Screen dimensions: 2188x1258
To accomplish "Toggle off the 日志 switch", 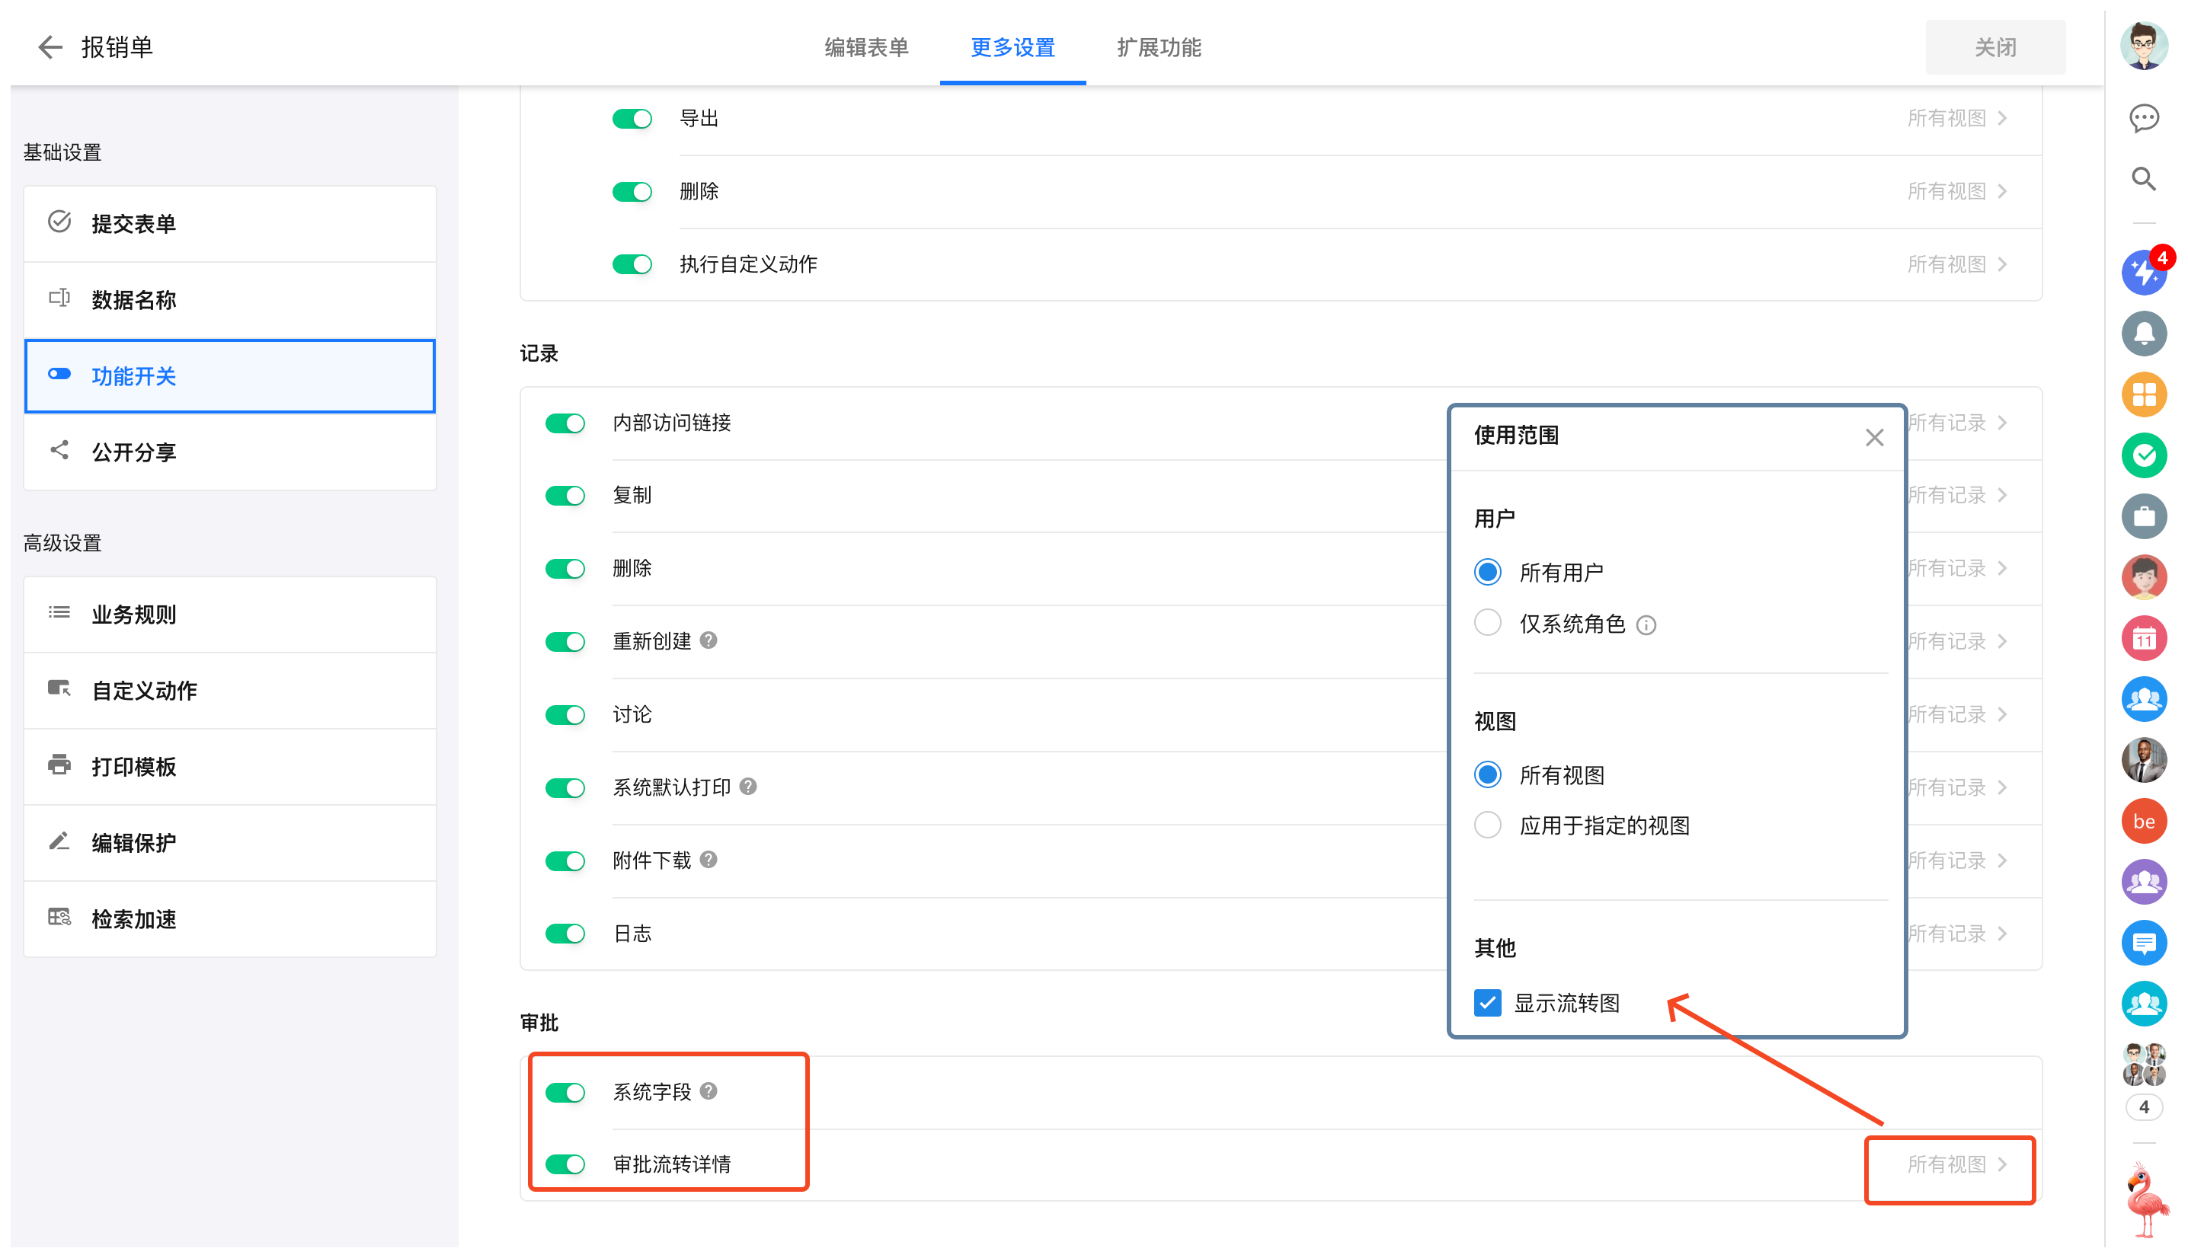I will (x=566, y=934).
